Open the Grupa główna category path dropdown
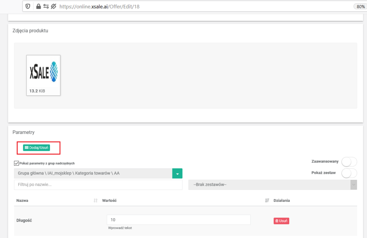The width and height of the screenshot is (367, 238). pyautogui.click(x=93, y=173)
